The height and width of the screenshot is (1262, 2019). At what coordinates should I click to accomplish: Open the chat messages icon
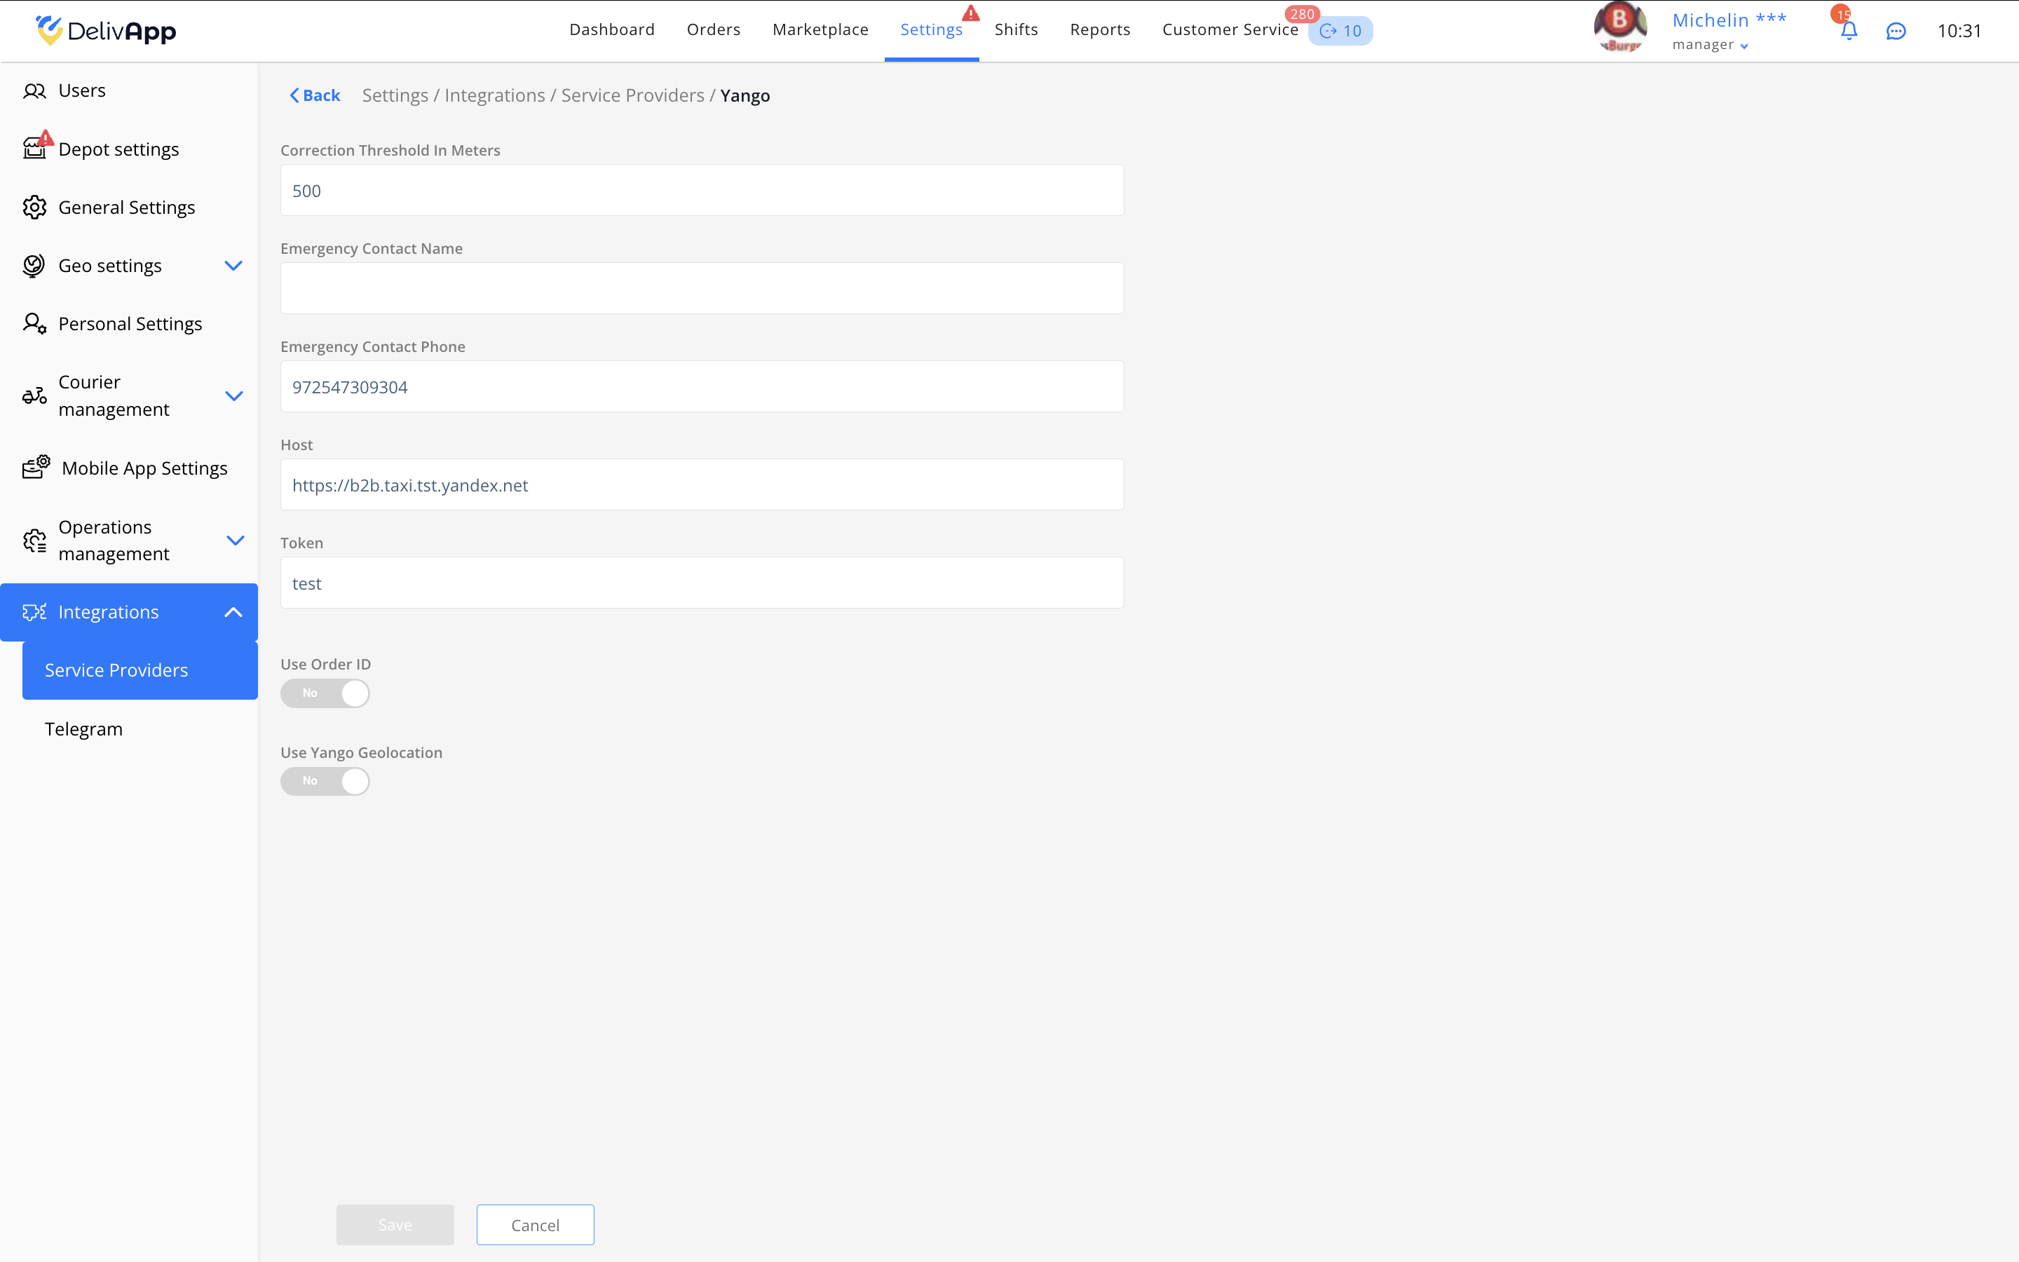1896,31
